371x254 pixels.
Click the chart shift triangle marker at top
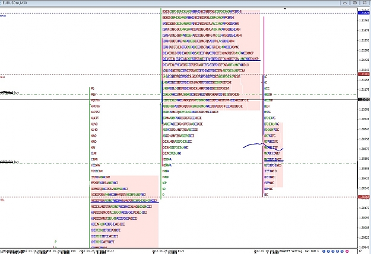click(285, 8)
